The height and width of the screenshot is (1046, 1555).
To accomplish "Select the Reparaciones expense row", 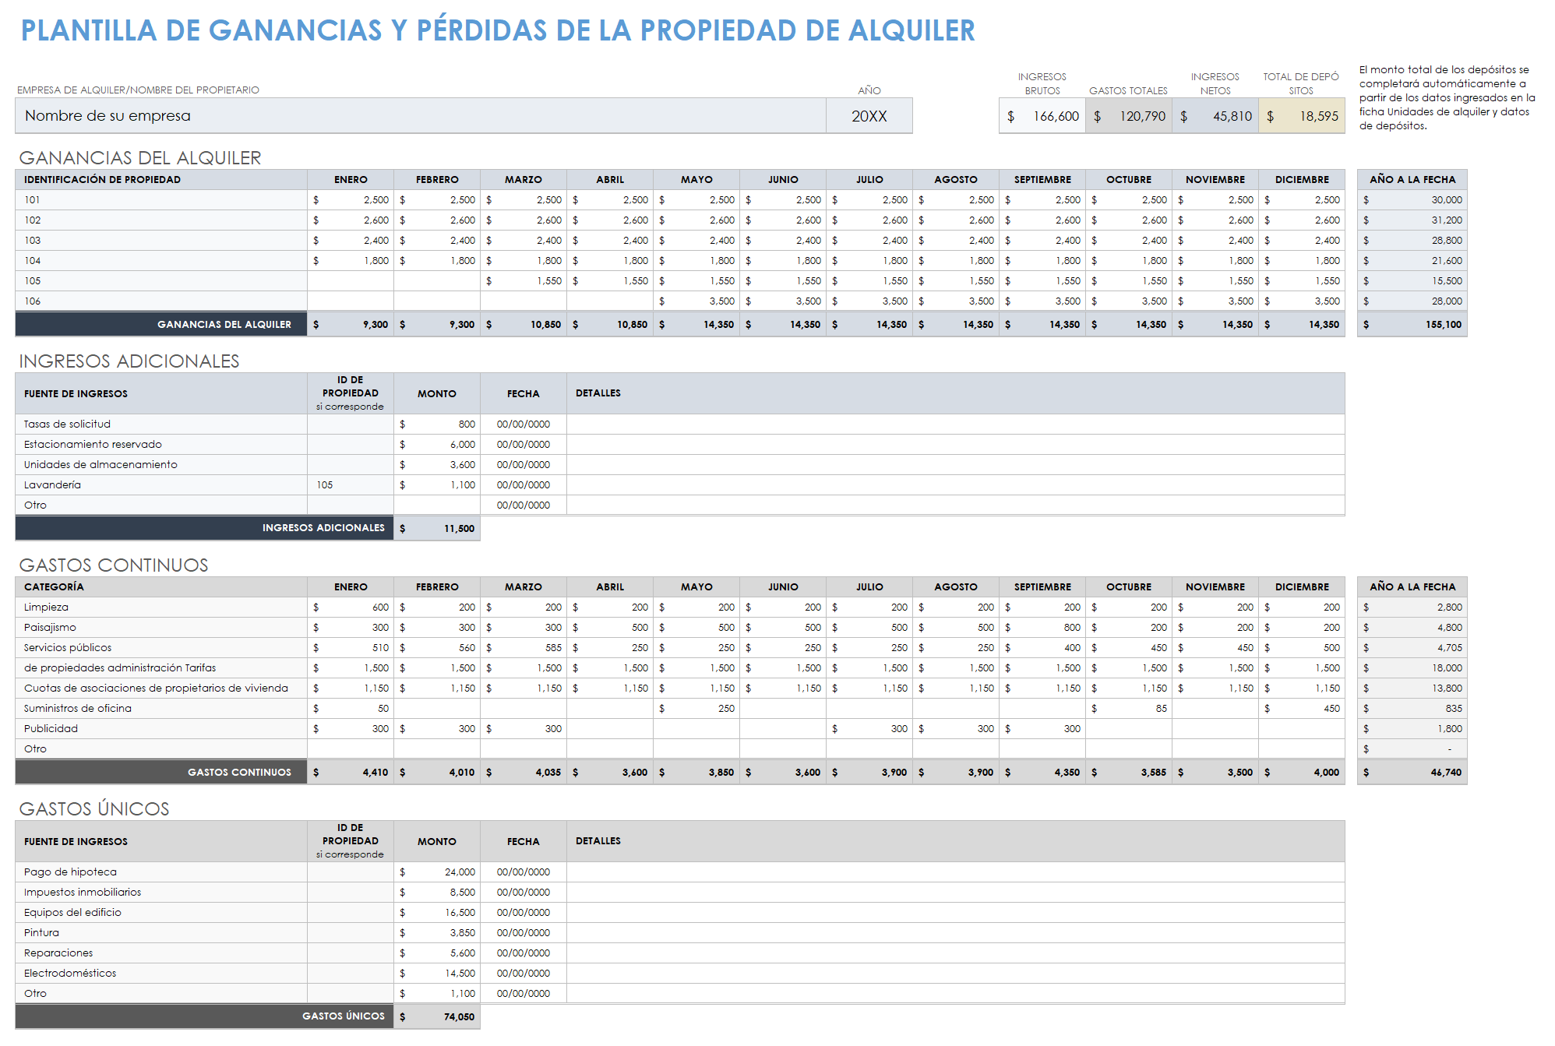I will click(x=161, y=953).
